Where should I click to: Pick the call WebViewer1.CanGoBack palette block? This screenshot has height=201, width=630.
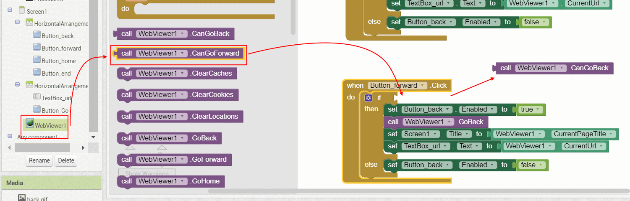[x=174, y=33]
